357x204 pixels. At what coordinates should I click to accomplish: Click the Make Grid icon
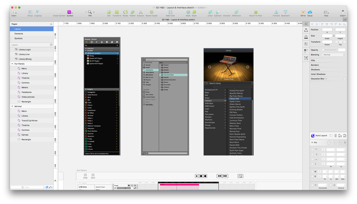170,12
